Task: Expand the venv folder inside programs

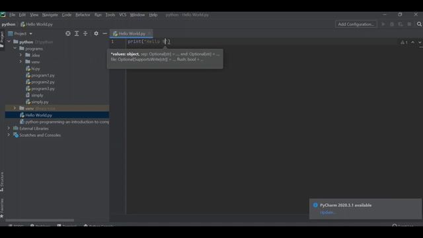Action: [20, 61]
